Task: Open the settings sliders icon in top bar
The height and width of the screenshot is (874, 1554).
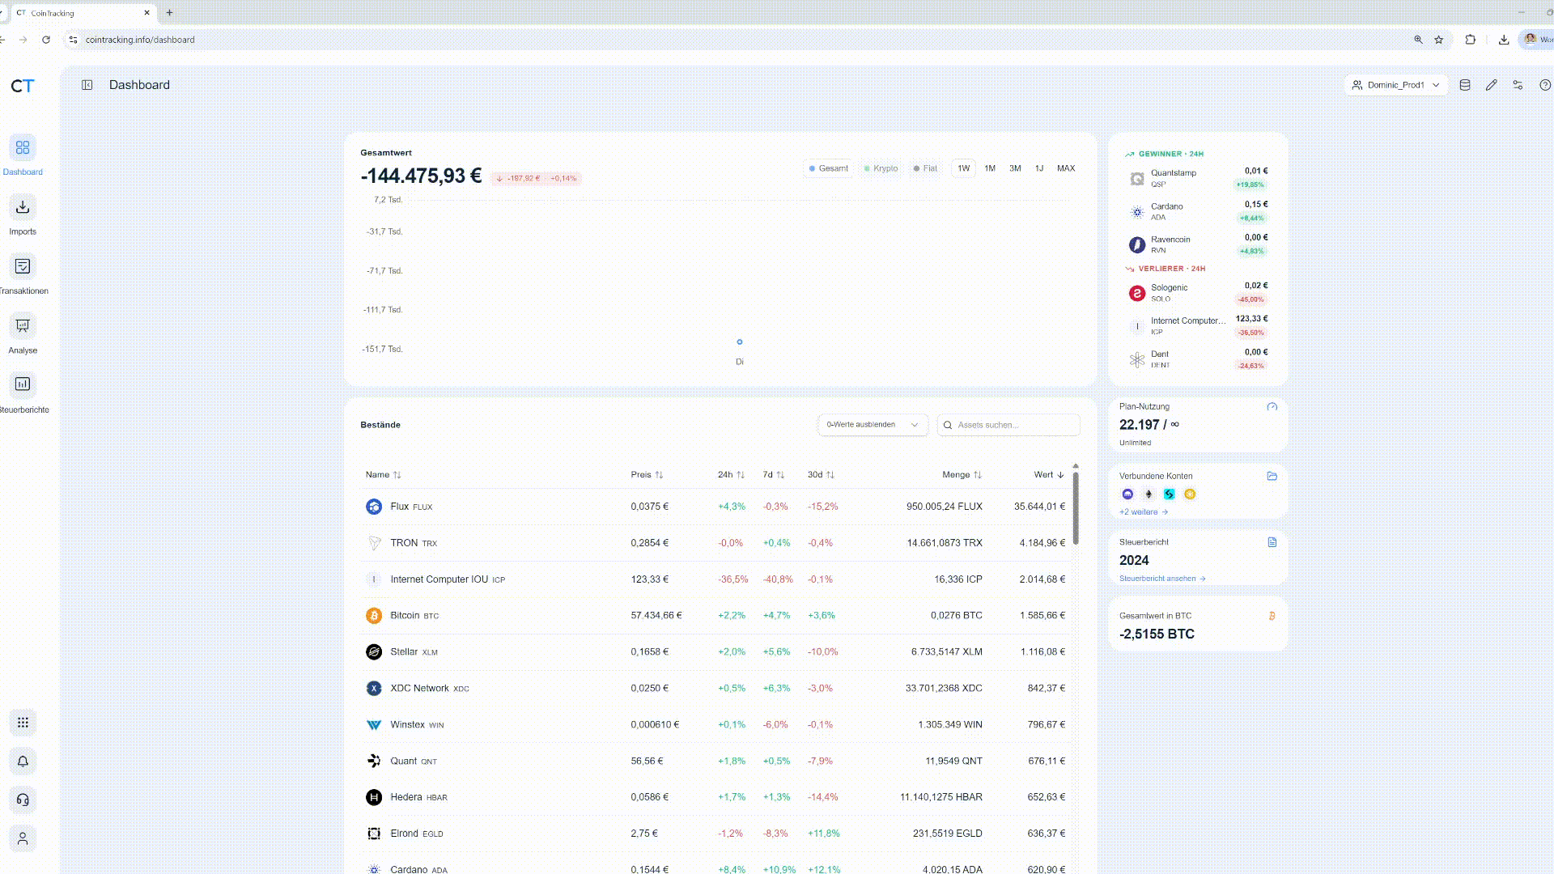Action: [1518, 85]
